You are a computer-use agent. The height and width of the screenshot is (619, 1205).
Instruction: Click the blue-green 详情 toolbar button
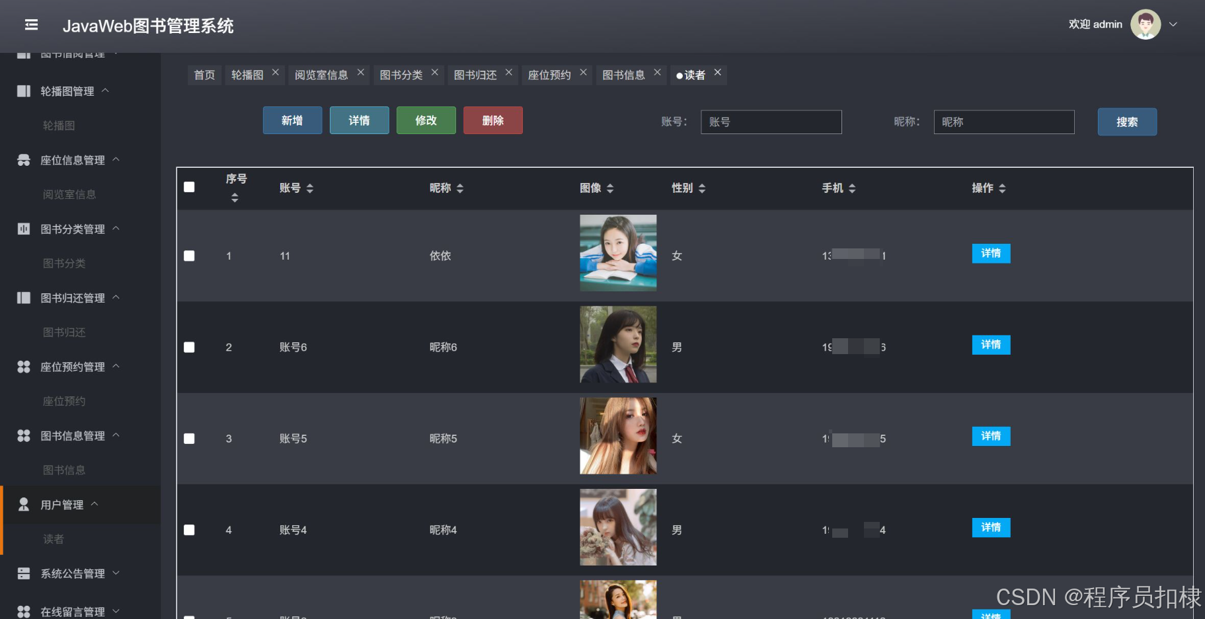tap(359, 120)
